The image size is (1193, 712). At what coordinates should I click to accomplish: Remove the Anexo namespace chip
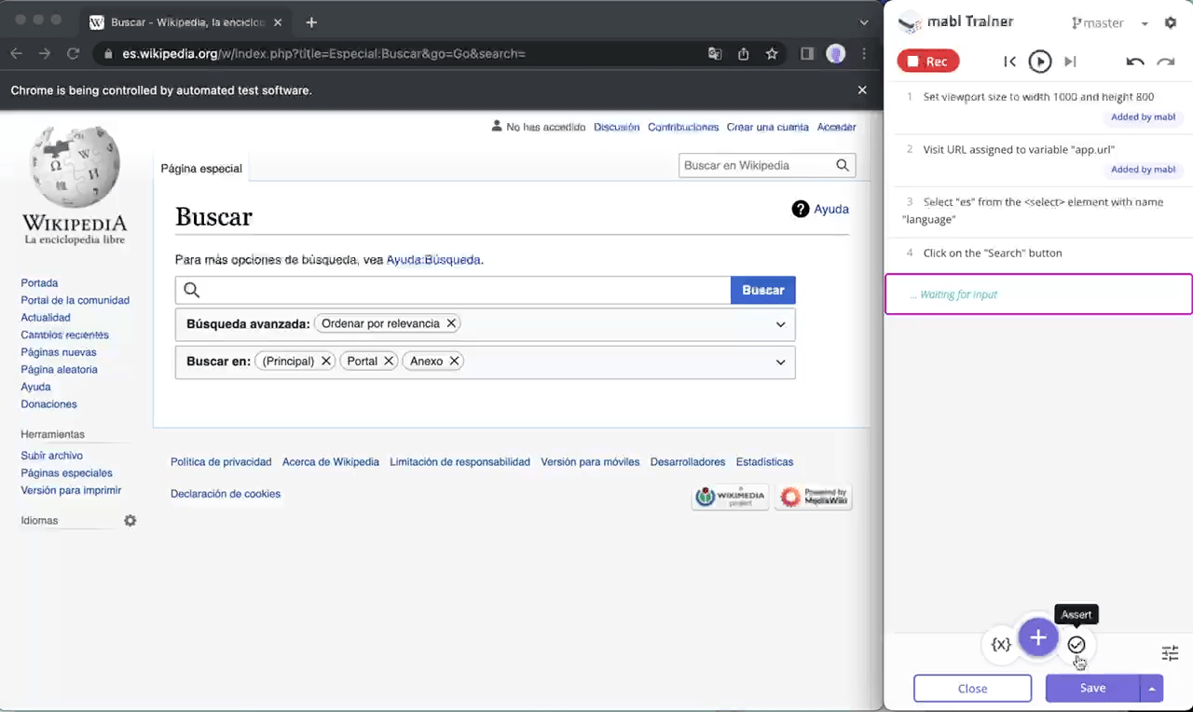point(454,361)
